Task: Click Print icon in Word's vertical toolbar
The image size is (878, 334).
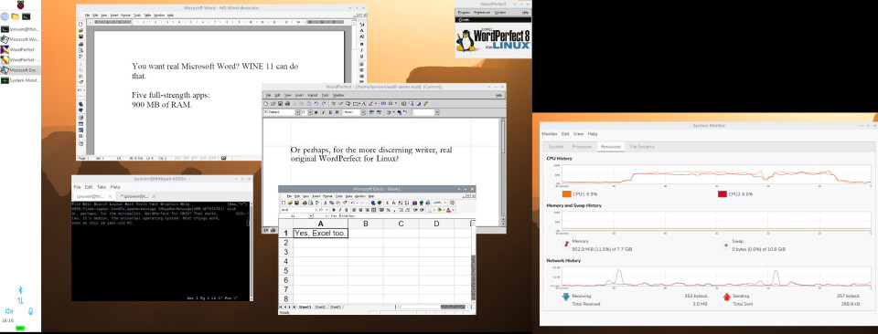Action: pos(81,44)
